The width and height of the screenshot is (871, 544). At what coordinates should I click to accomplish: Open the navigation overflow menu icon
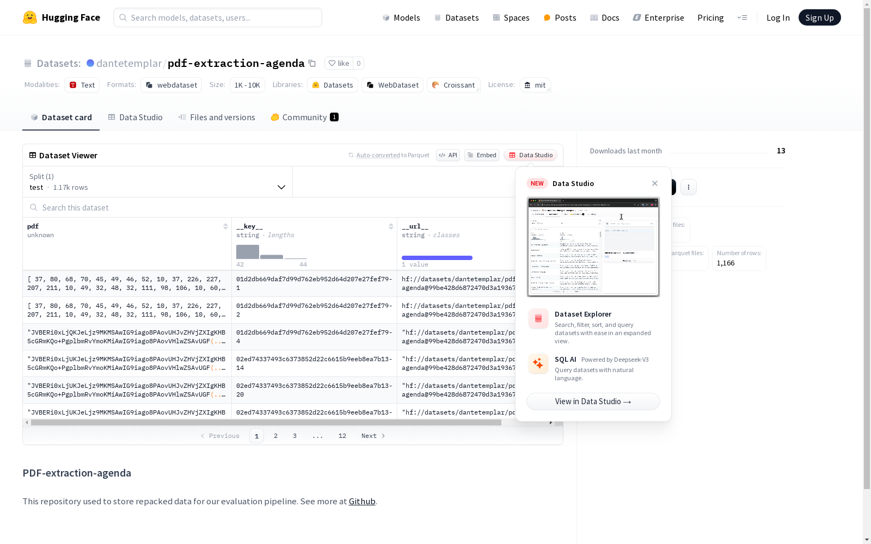pyautogui.click(x=742, y=17)
